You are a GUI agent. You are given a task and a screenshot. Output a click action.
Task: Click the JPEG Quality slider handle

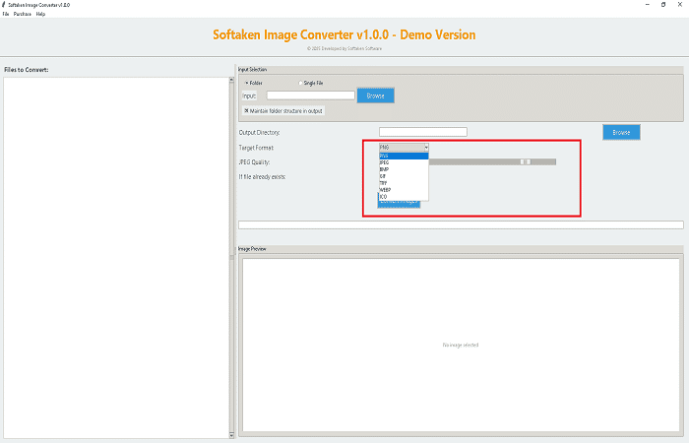point(526,161)
